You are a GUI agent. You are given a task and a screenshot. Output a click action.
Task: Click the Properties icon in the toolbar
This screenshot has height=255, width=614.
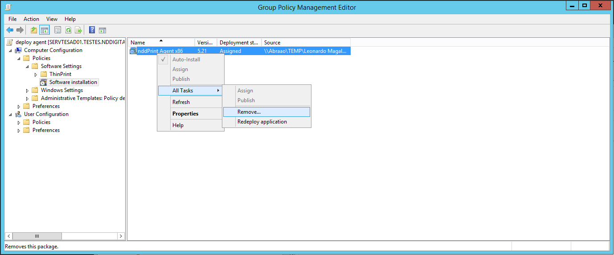pos(57,30)
